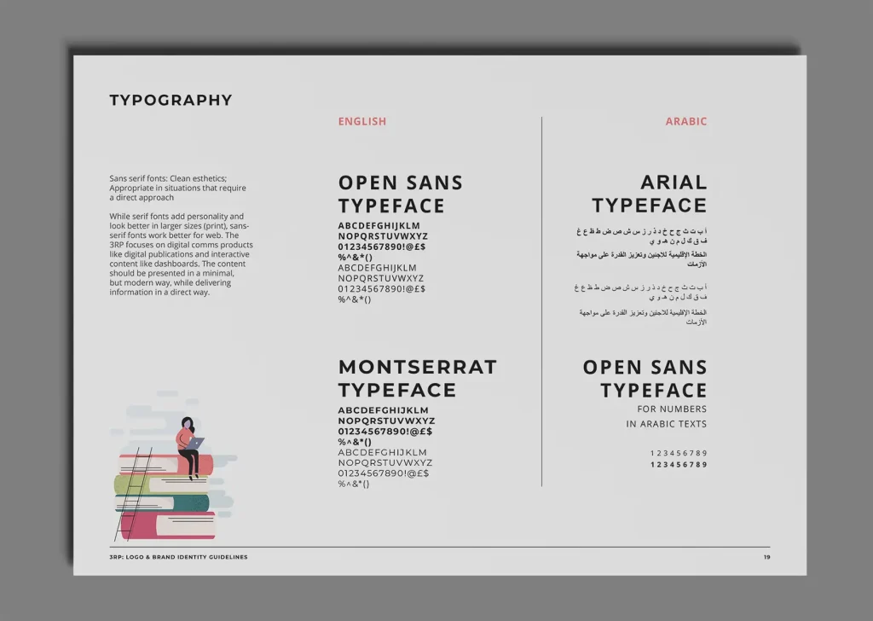The image size is (873, 621).
Task: Click the left-column OPEN SANS TYPEFACE heading under ENGLISH
Action: coord(401,194)
